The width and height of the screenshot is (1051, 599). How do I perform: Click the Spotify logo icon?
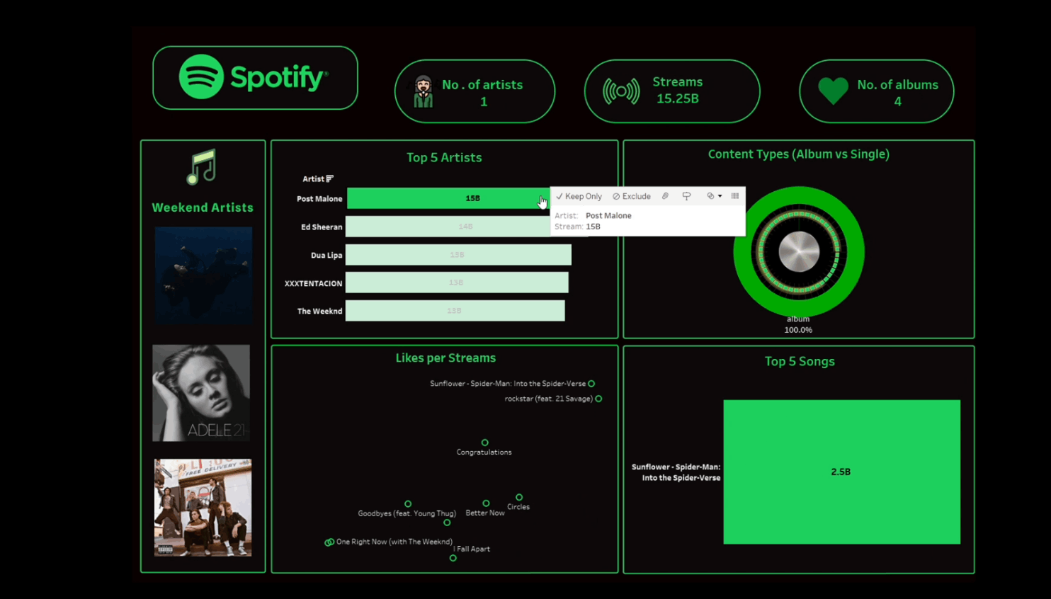pyautogui.click(x=200, y=78)
